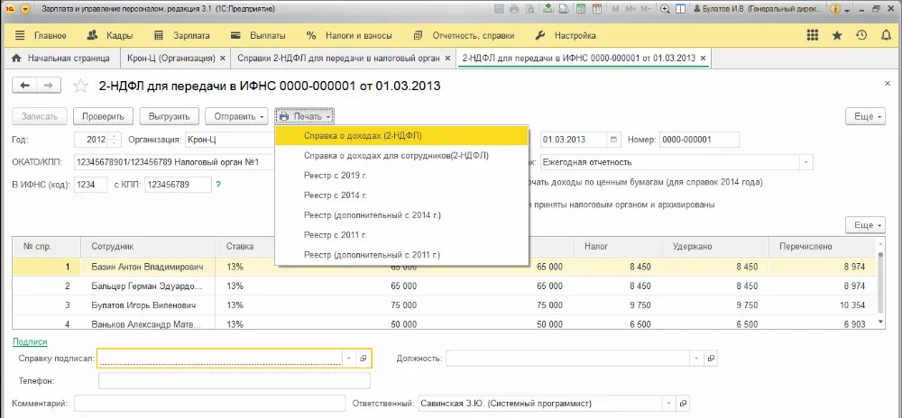Click the Записать button
The height and width of the screenshot is (418, 902).
(x=40, y=116)
